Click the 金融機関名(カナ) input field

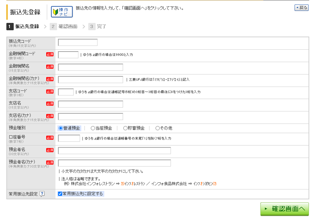[x=90, y=79]
